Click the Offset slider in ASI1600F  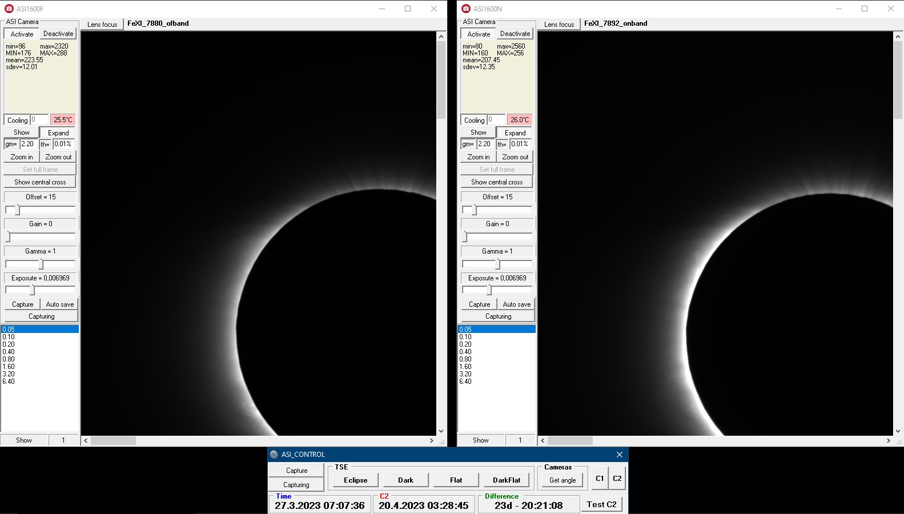click(x=40, y=210)
